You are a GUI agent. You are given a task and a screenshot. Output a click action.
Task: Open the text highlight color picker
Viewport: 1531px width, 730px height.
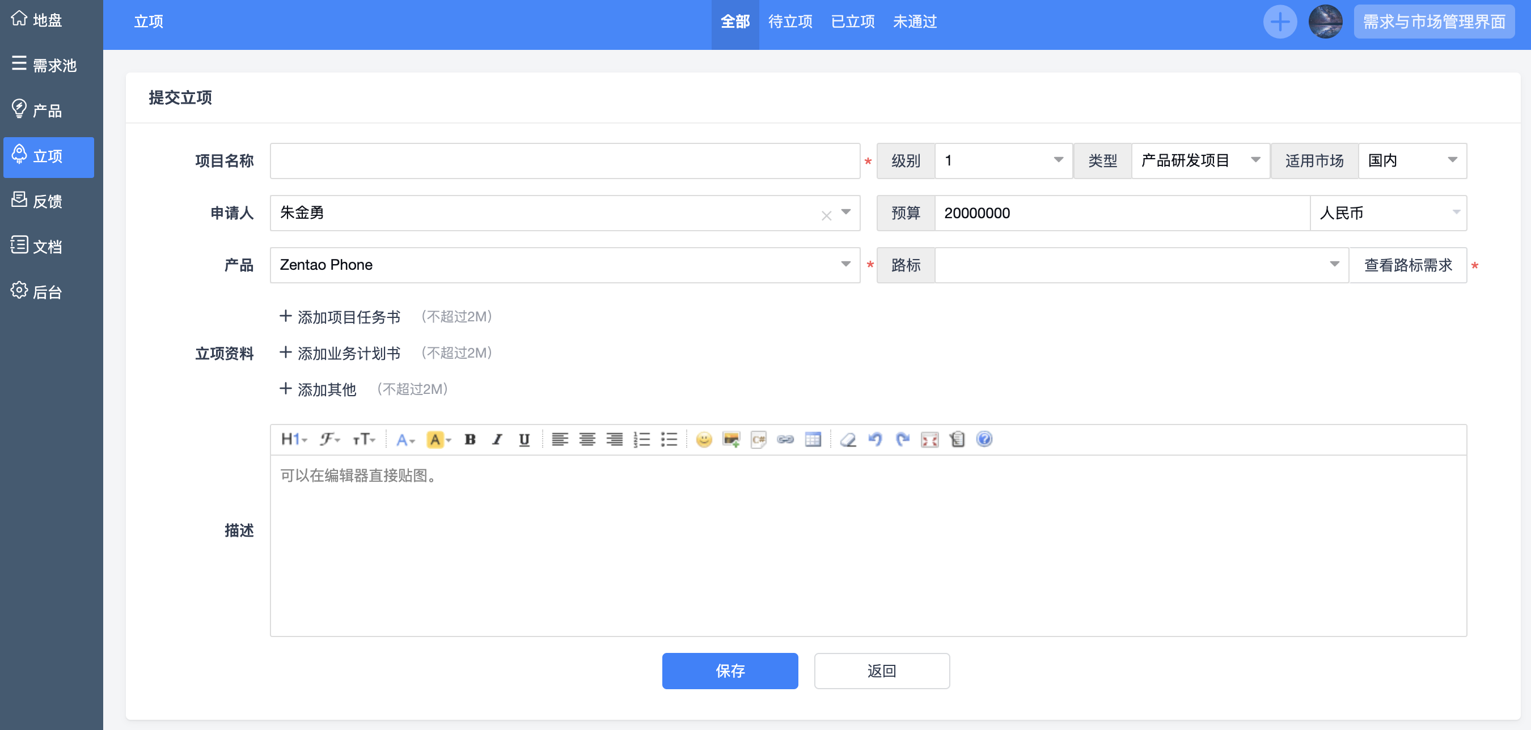coord(439,440)
